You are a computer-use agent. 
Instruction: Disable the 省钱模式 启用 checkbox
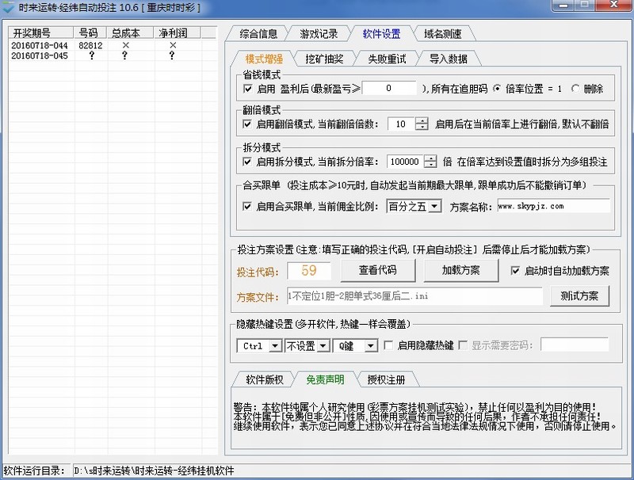pos(247,89)
